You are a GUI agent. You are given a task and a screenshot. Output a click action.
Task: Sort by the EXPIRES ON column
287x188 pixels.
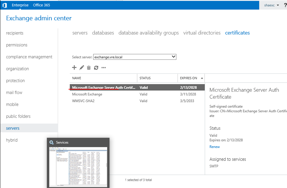coord(188,78)
